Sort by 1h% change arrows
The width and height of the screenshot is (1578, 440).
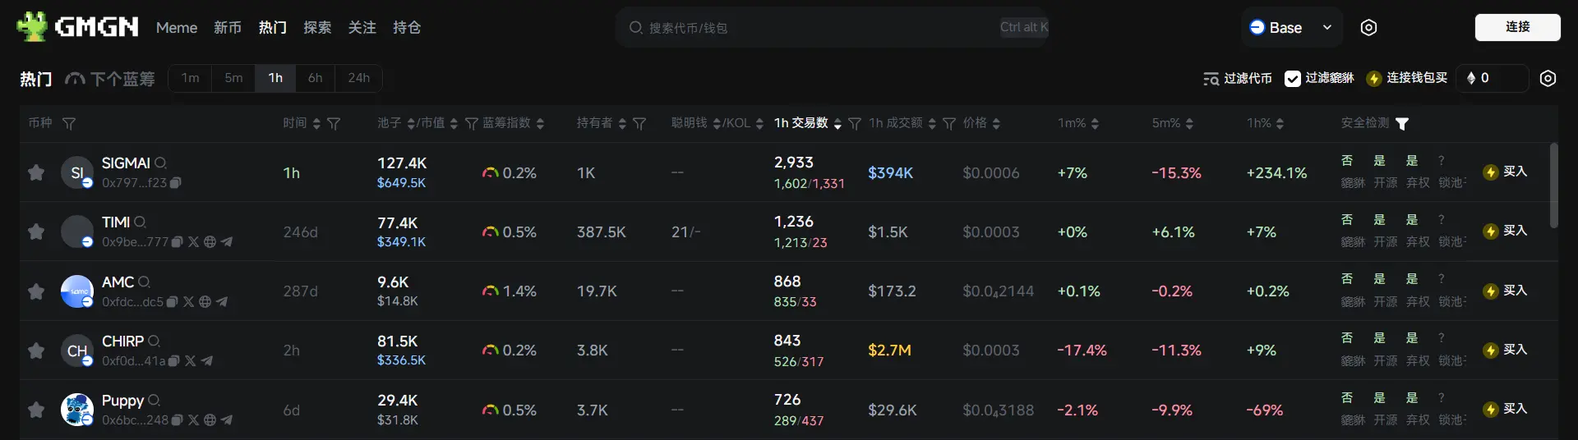click(x=1280, y=124)
